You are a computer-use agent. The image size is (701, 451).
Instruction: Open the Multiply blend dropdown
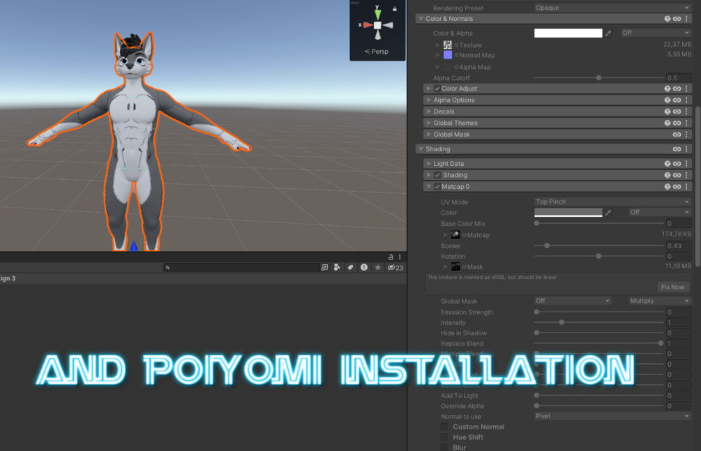coord(660,301)
